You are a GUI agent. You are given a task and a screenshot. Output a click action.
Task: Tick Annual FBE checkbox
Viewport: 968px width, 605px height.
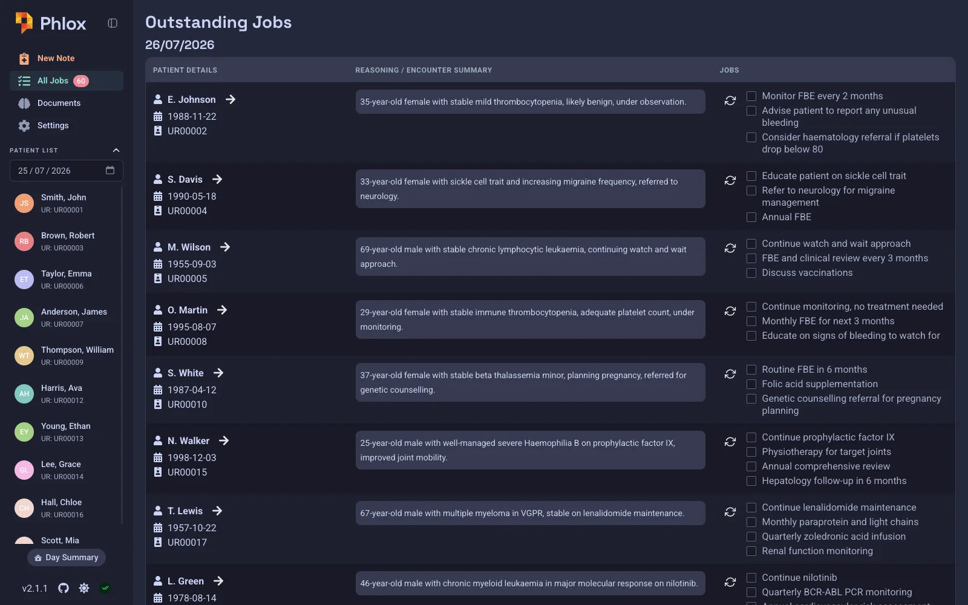coord(751,217)
